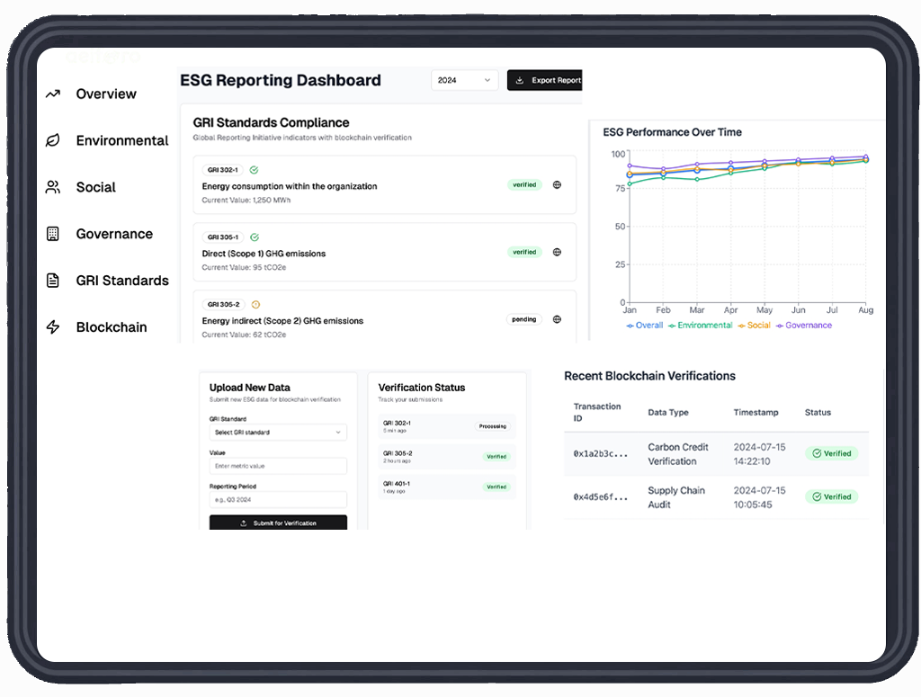The height and width of the screenshot is (697, 921).
Task: Click the Governance building icon
Action: (53, 234)
